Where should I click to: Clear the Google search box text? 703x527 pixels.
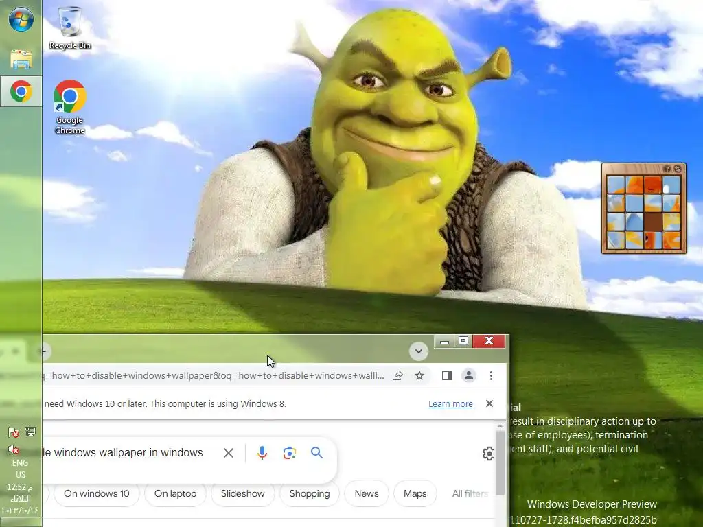pos(228,453)
